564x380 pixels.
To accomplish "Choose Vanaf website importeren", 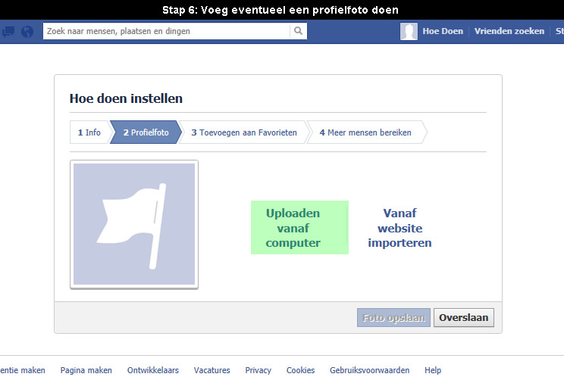I will (x=399, y=228).
